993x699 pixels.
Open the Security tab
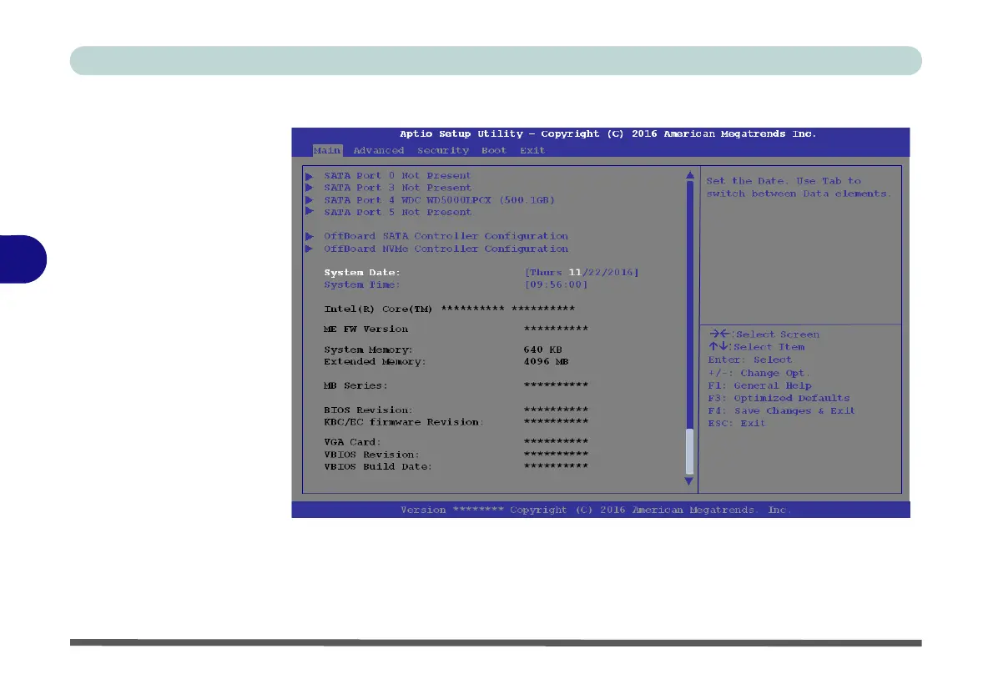coord(442,150)
